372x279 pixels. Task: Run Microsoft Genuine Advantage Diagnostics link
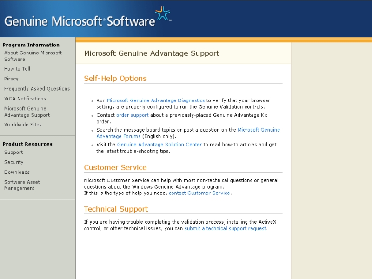[156, 100]
